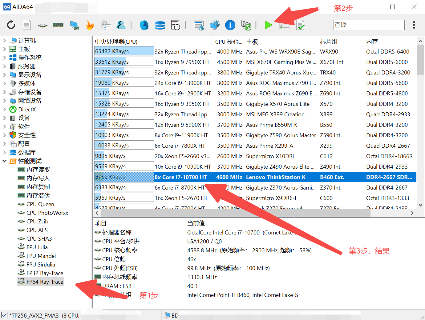425x320 pixels.
Task: Click into the 查找 search field
Action: (x=369, y=25)
